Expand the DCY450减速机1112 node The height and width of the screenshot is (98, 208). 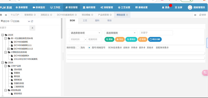click(x=9, y=49)
